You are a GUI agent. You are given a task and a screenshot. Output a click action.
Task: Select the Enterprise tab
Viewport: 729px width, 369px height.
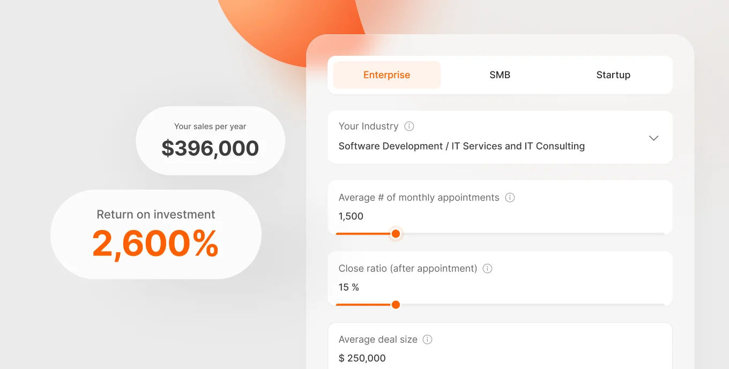(x=386, y=75)
